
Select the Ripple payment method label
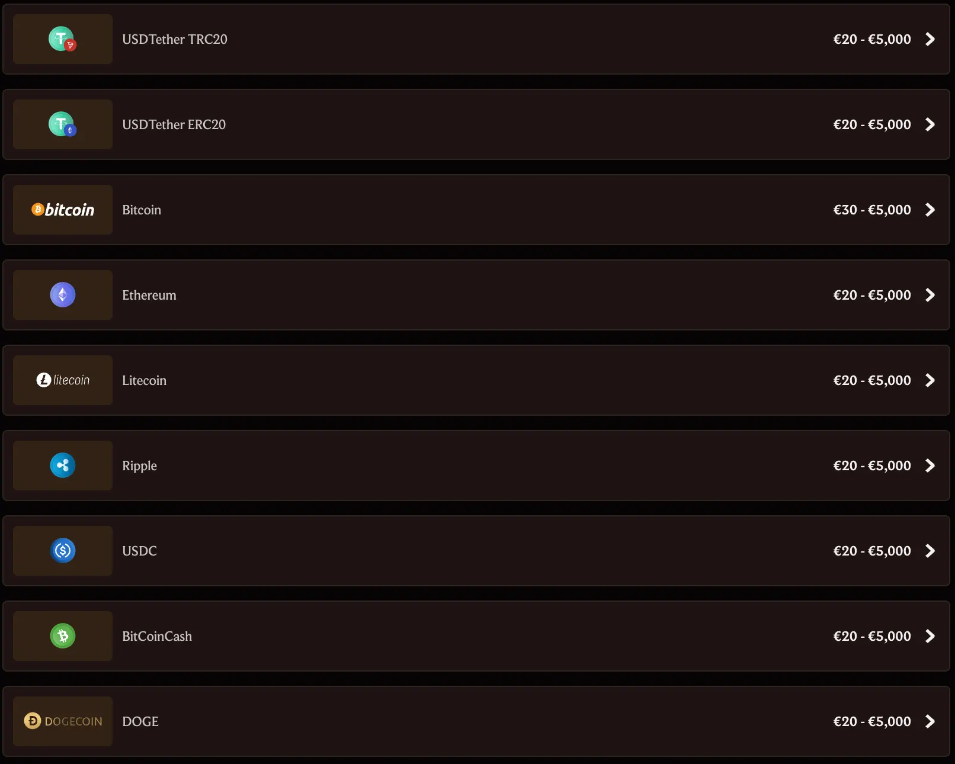[140, 466]
